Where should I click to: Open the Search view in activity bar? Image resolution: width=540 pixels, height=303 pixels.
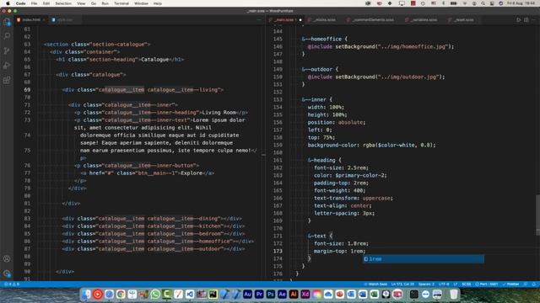click(7, 36)
